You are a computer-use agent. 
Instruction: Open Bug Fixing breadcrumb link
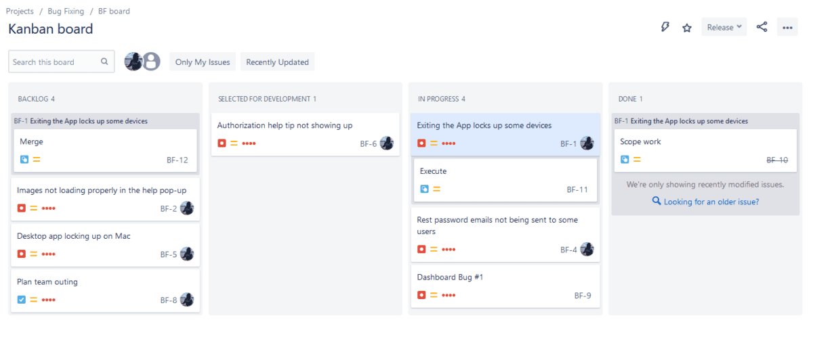[66, 12]
